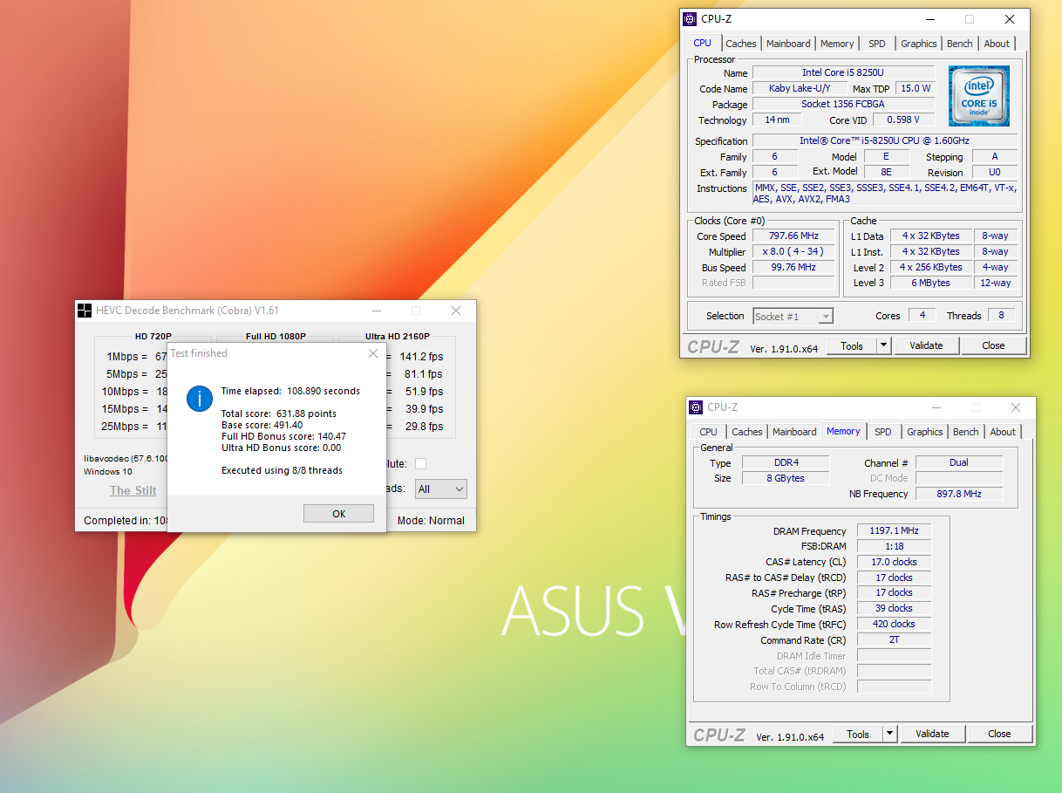Viewport: 1062px width, 793px height.
Task: Click the Channel # value Dual
Action: pyautogui.click(x=959, y=462)
